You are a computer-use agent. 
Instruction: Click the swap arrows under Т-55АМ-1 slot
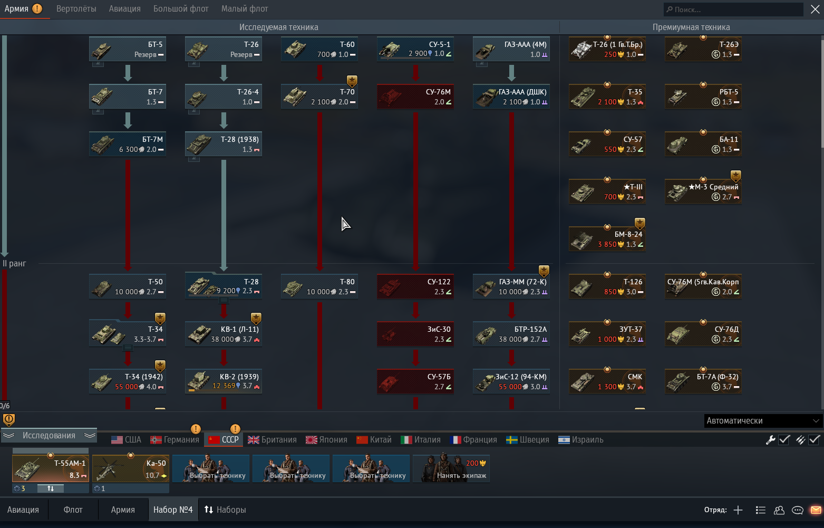pyautogui.click(x=51, y=488)
